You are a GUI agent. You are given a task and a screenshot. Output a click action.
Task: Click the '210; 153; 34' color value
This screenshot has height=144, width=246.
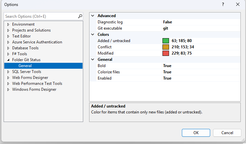(183, 47)
